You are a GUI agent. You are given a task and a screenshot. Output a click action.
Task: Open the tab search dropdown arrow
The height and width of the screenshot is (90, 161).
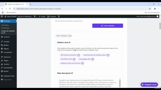(x=2, y=4)
